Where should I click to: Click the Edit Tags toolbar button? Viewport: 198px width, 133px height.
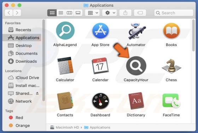[x=140, y=13]
